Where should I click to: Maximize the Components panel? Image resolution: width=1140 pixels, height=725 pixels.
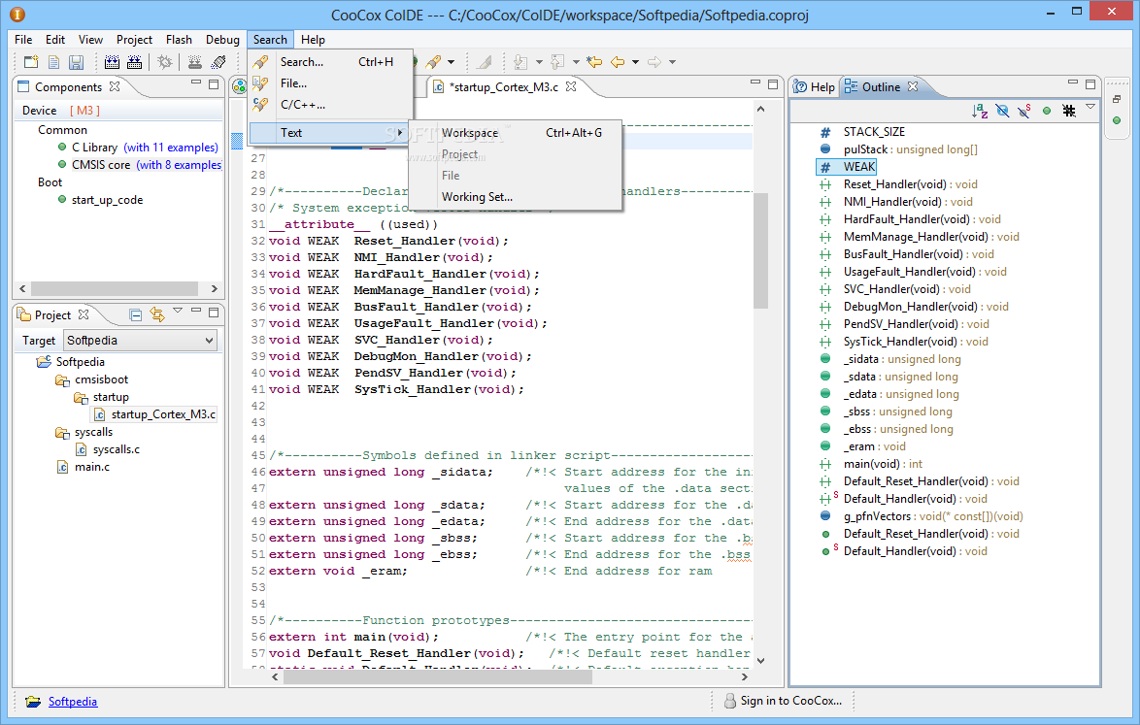(x=214, y=84)
